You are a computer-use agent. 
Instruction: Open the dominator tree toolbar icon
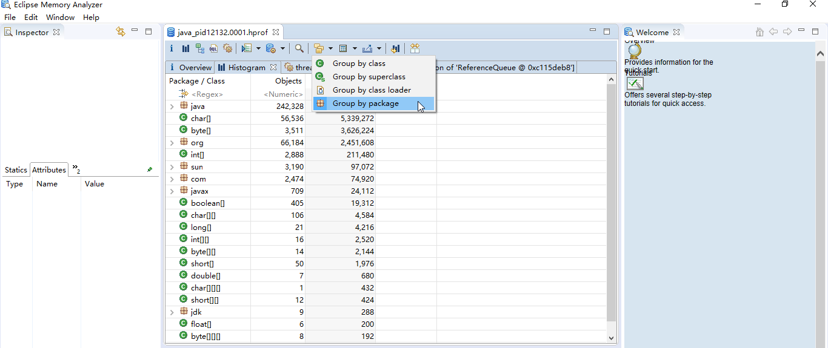199,48
